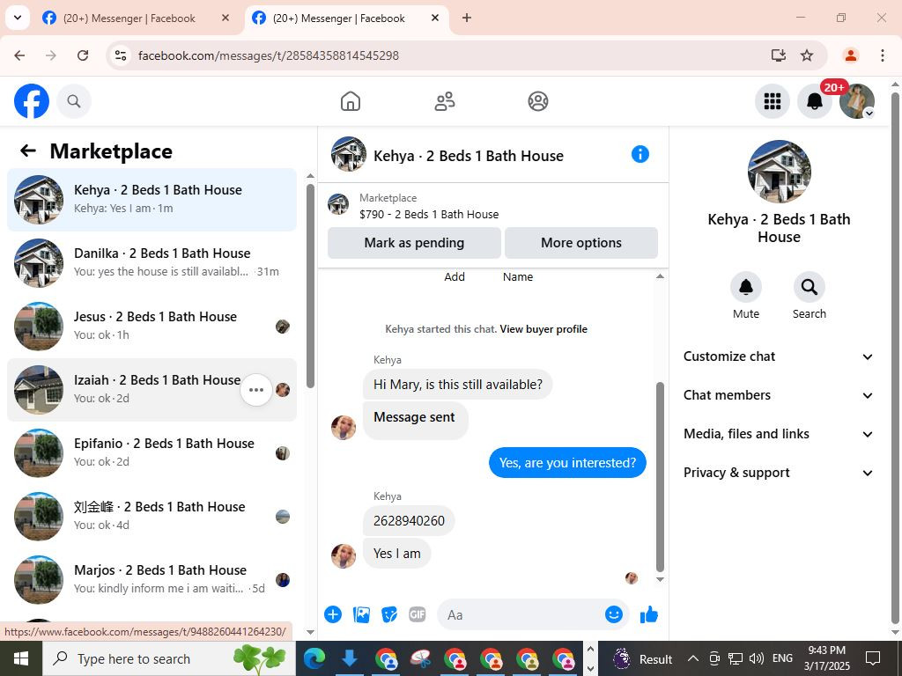Open the Marjos conversation
The image size is (902, 676).
(x=152, y=579)
